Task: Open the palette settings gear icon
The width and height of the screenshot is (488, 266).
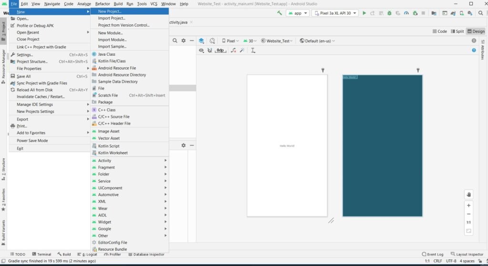Action: [x=183, y=41]
